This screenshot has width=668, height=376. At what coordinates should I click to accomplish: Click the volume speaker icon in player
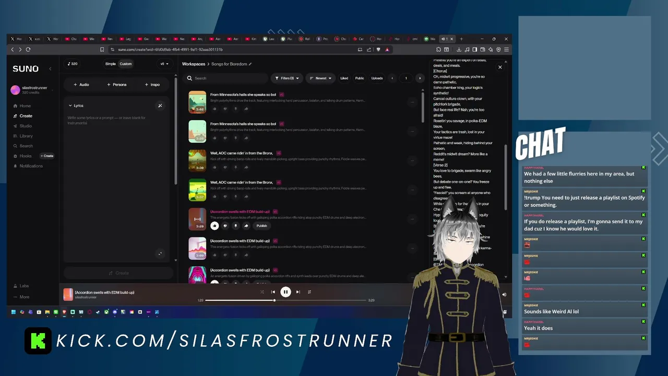click(504, 295)
